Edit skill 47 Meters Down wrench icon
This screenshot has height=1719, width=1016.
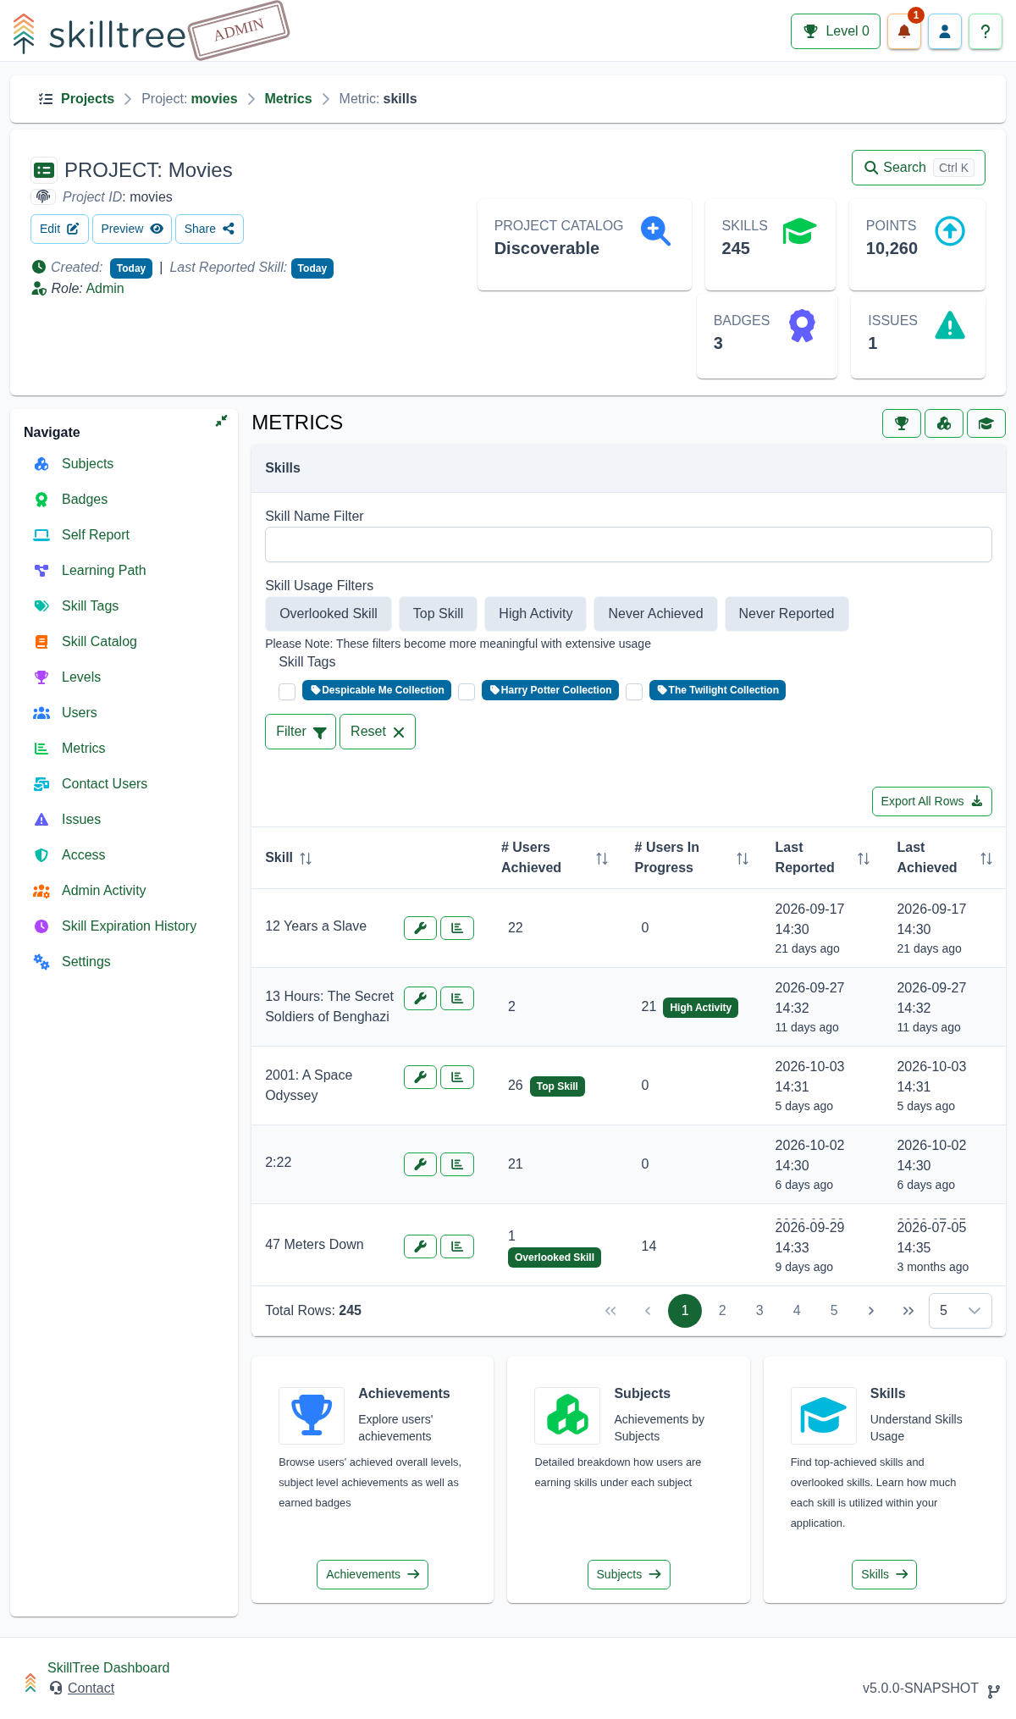[x=420, y=1246]
